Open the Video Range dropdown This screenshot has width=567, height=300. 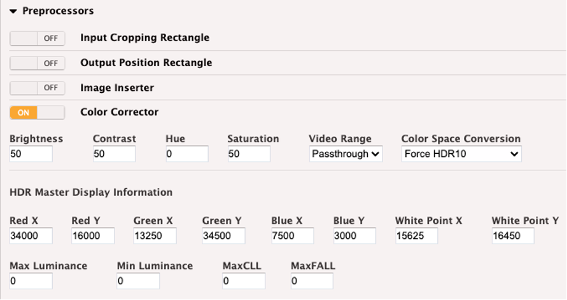pos(346,154)
